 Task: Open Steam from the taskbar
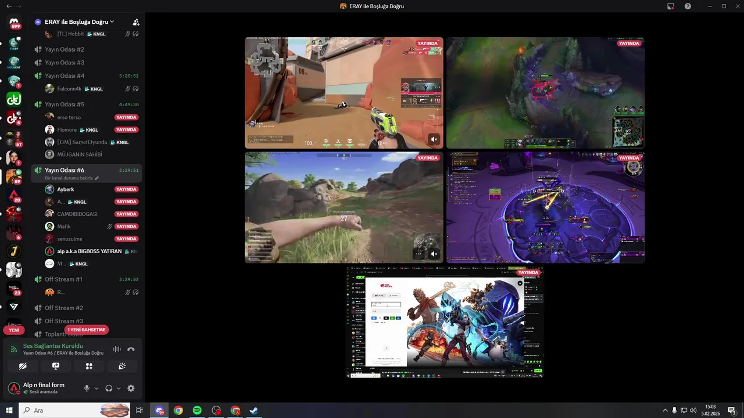[x=254, y=410]
